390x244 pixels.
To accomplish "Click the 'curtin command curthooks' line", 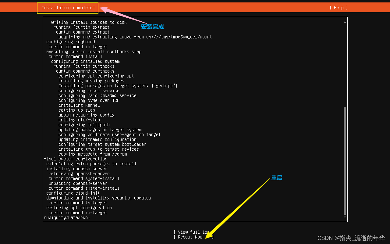I will [85, 71].
